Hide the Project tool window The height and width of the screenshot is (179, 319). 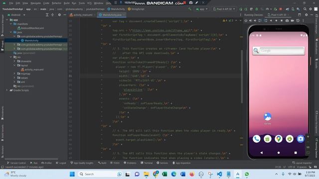[65, 15]
